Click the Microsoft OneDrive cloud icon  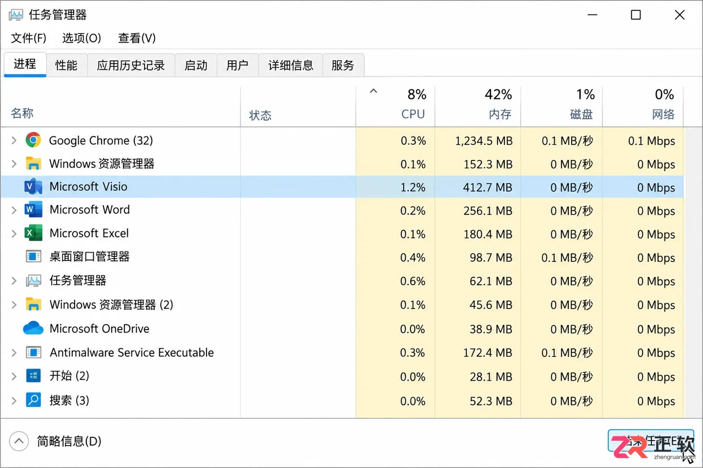click(33, 328)
